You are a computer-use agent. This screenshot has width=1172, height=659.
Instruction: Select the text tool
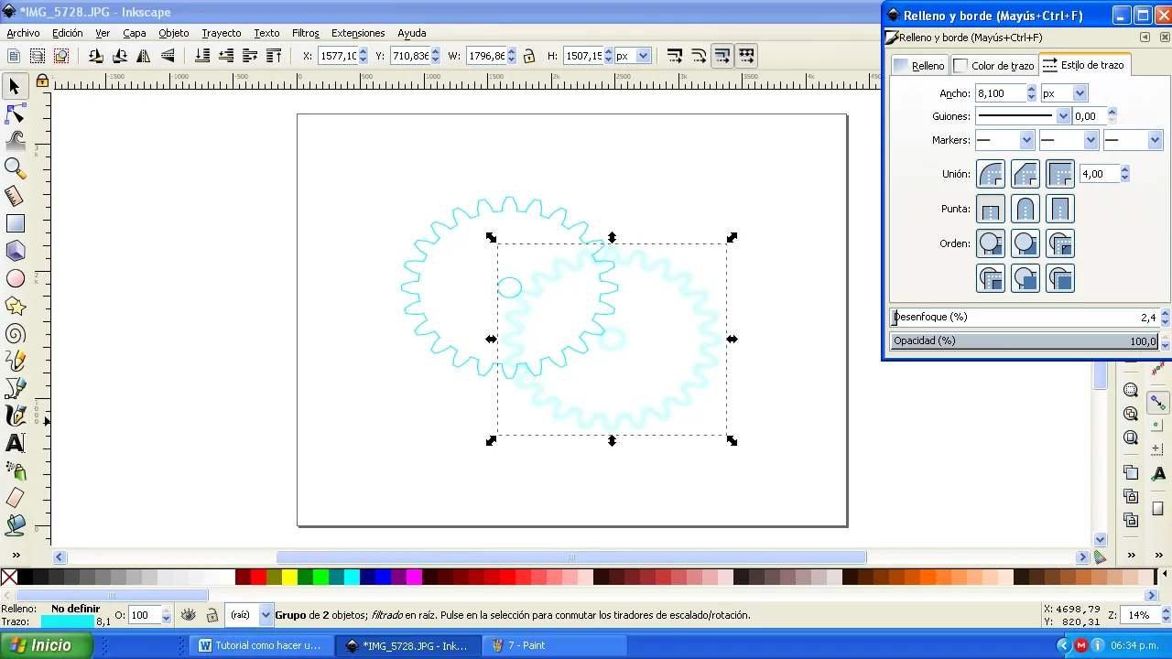click(x=15, y=443)
